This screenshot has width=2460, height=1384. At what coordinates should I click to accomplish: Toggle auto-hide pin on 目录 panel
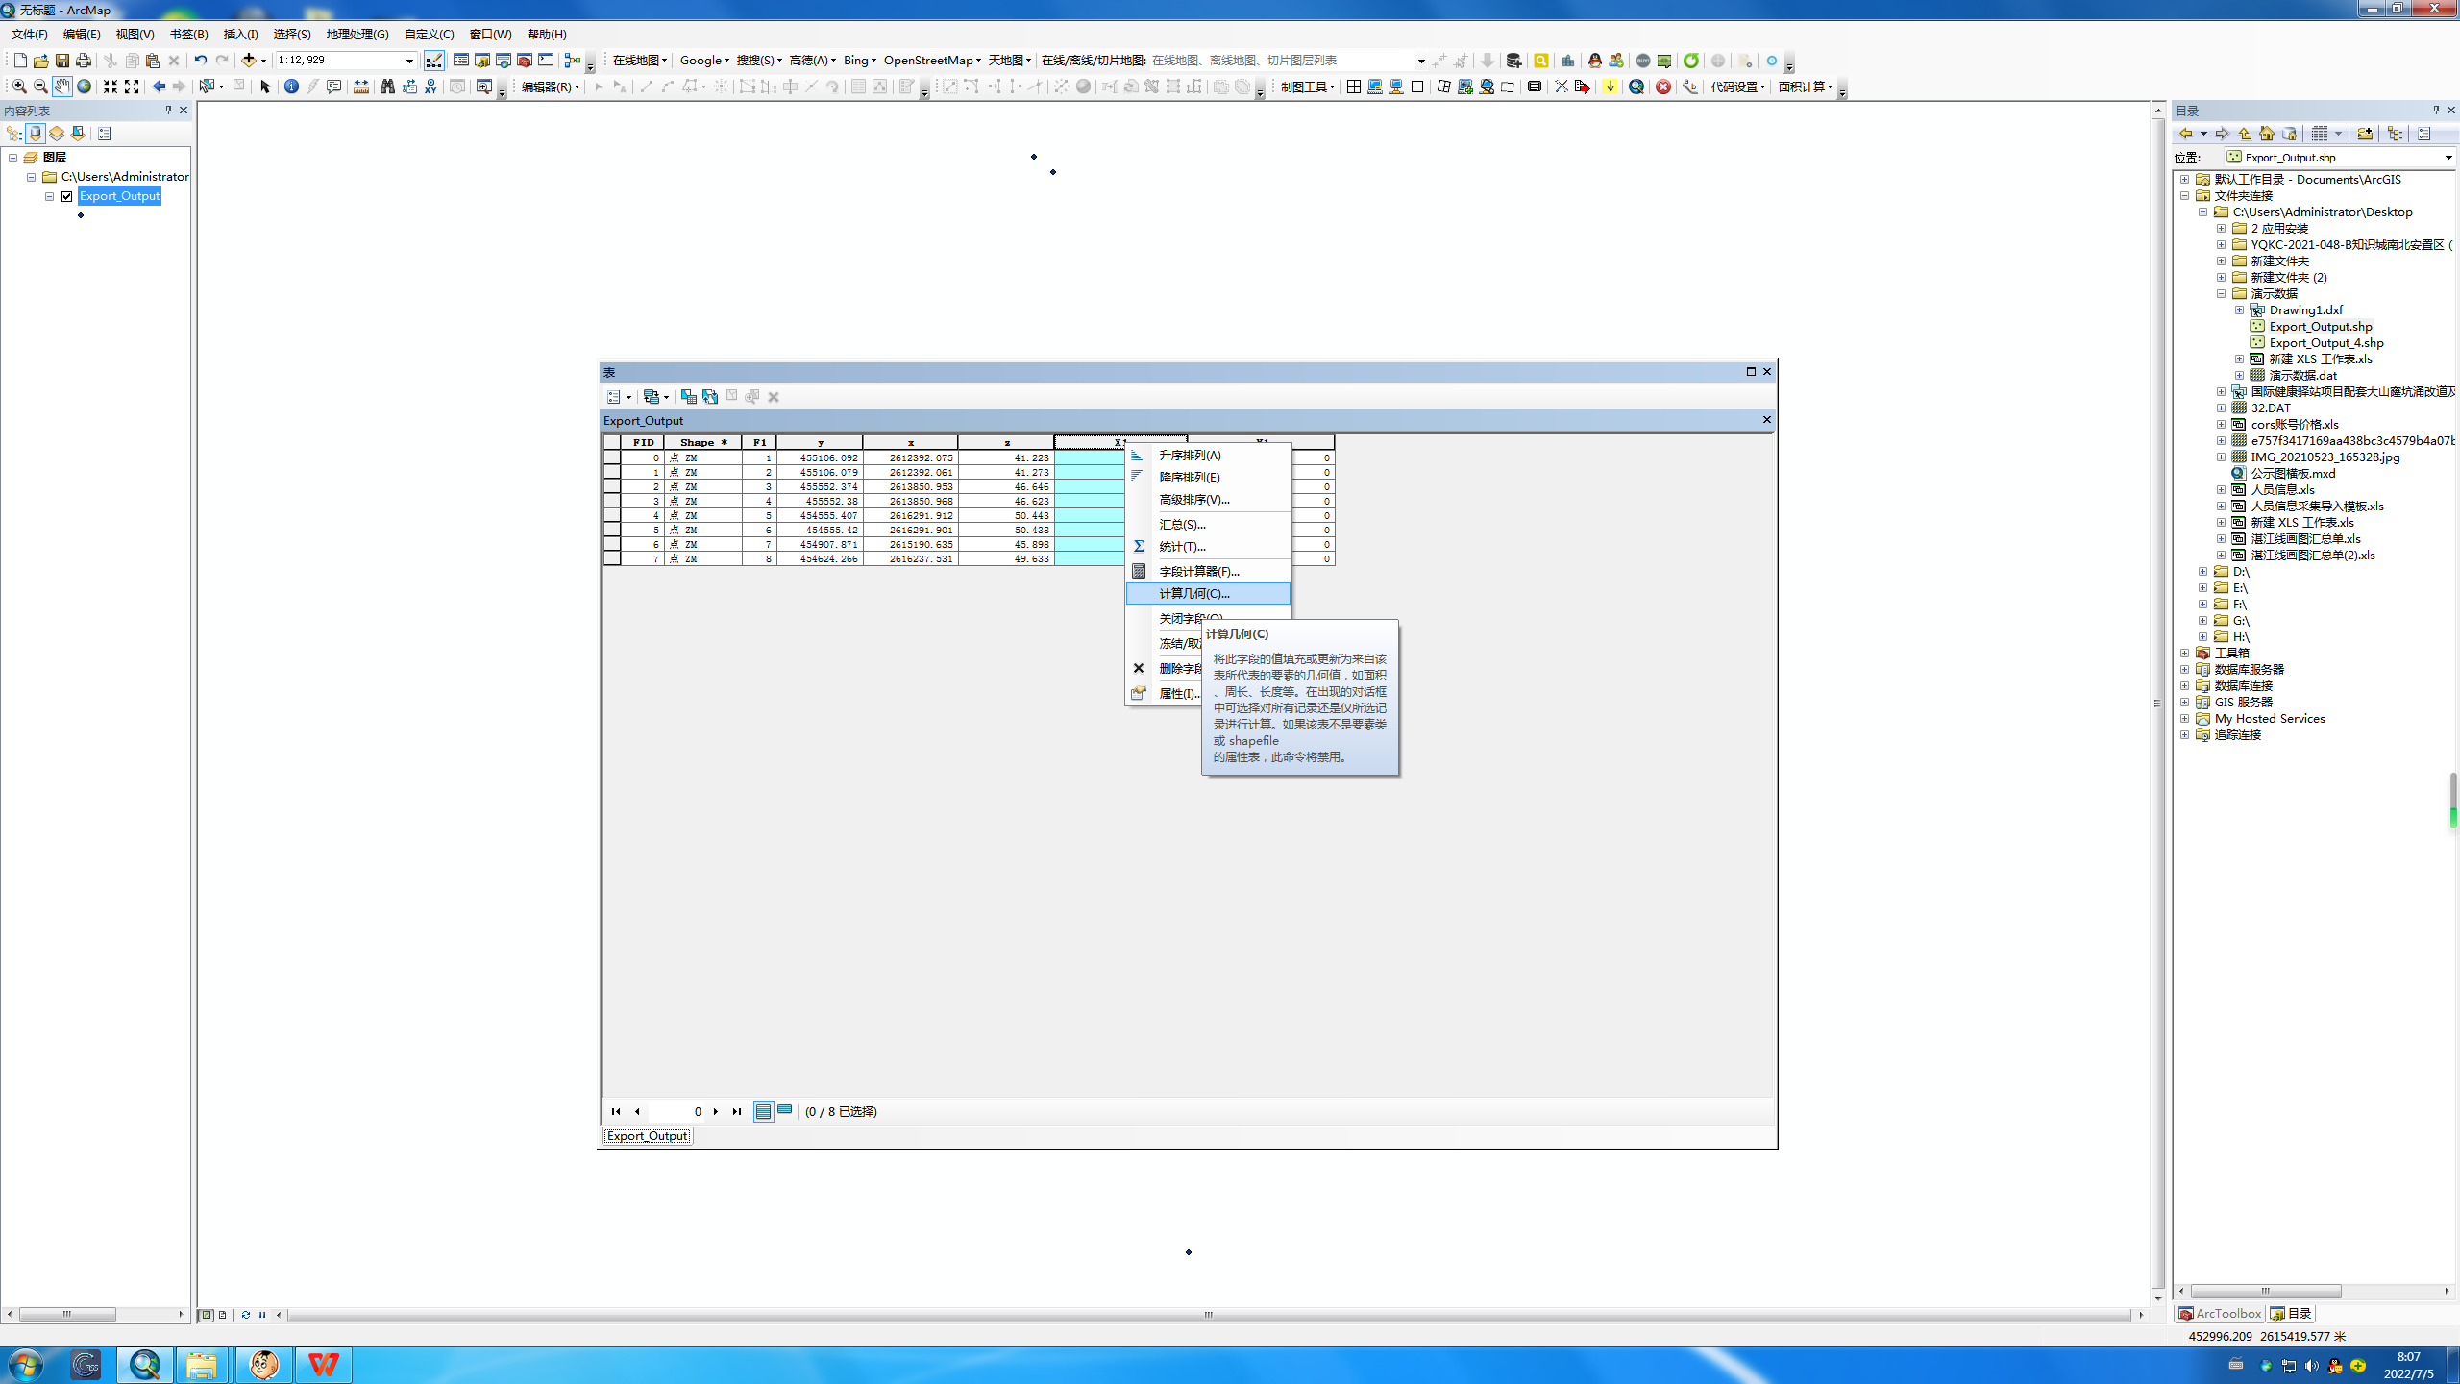(2436, 111)
